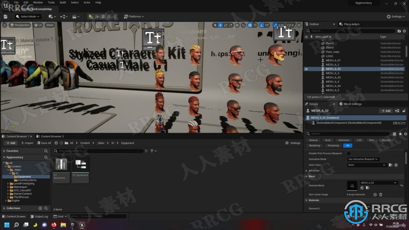The width and height of the screenshot is (409, 230).
Task: Toggle scale snapping 0.25 icon
Action: (x=275, y=25)
